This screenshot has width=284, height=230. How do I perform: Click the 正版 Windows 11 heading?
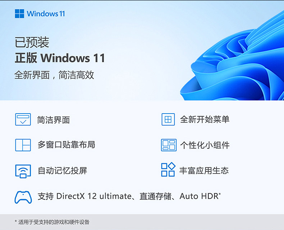(60, 58)
